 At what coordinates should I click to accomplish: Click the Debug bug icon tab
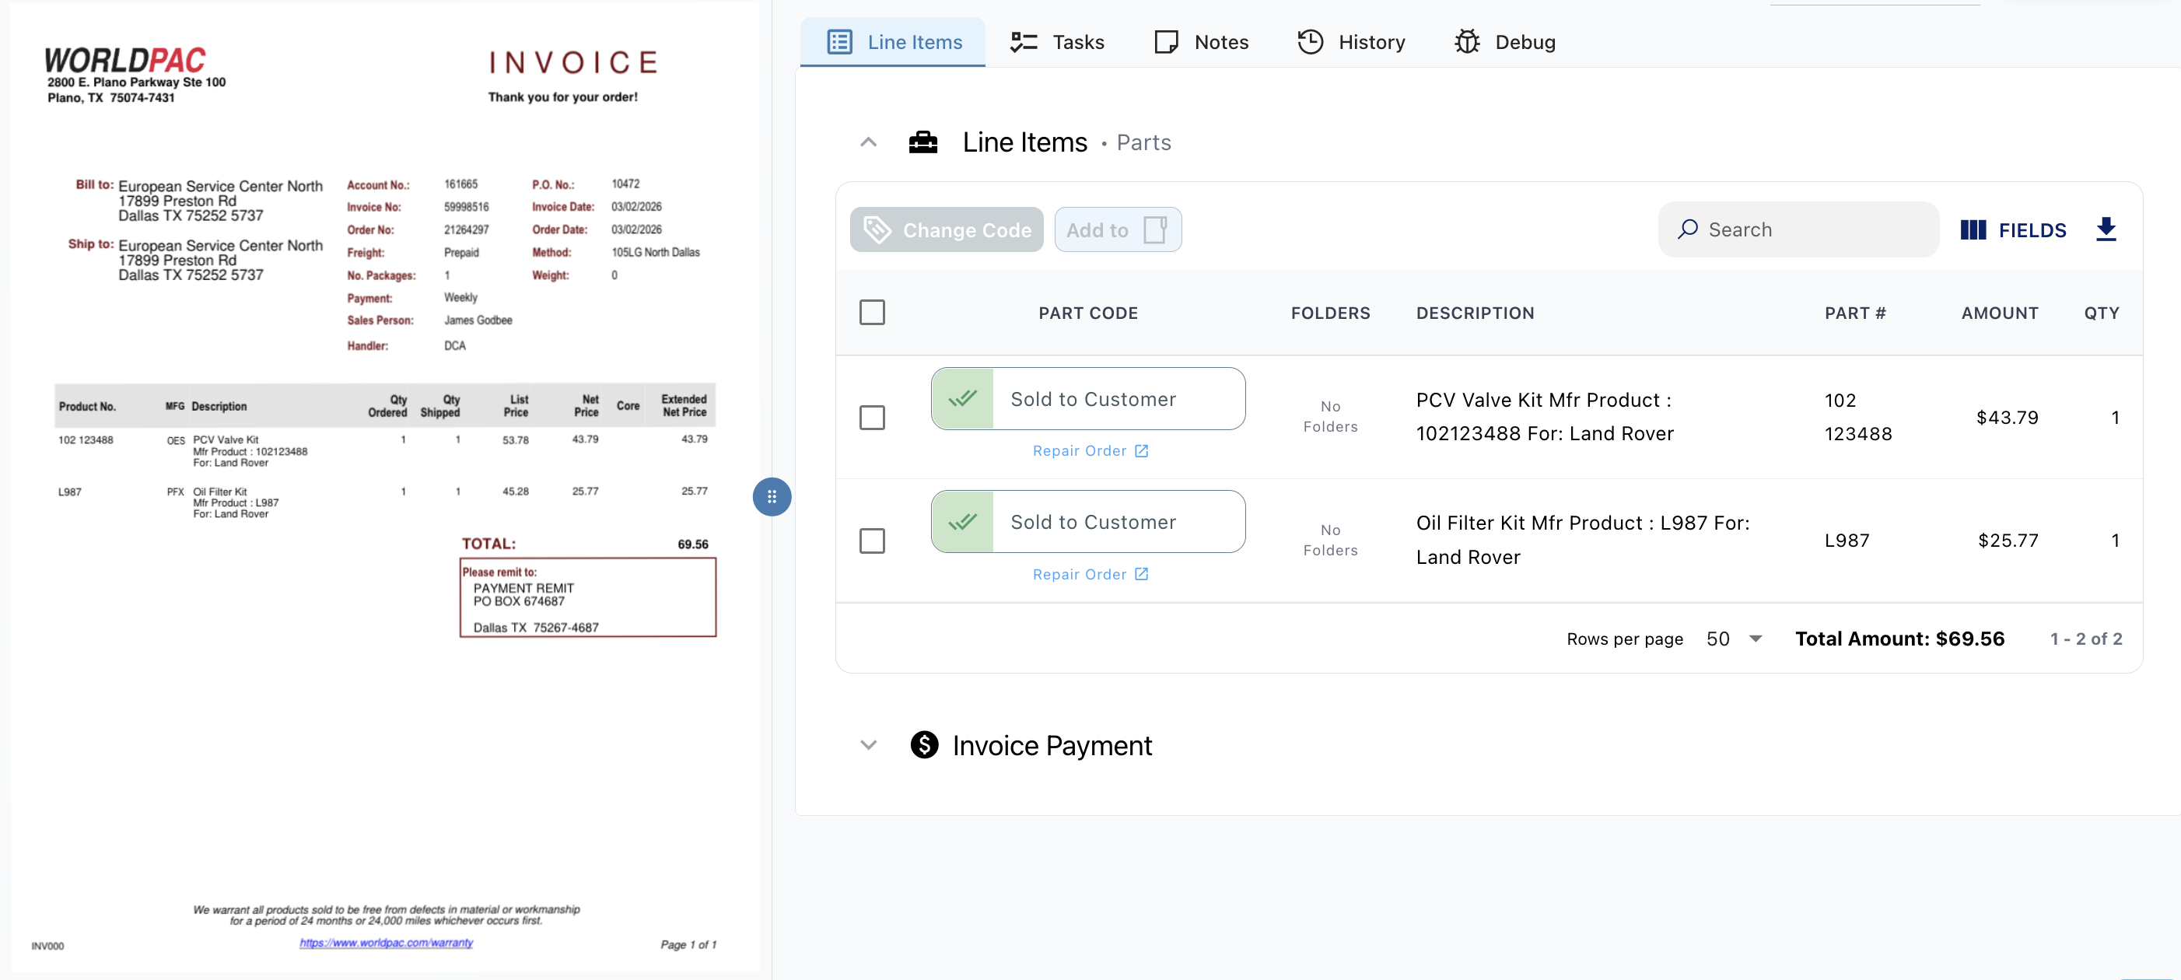point(1504,41)
